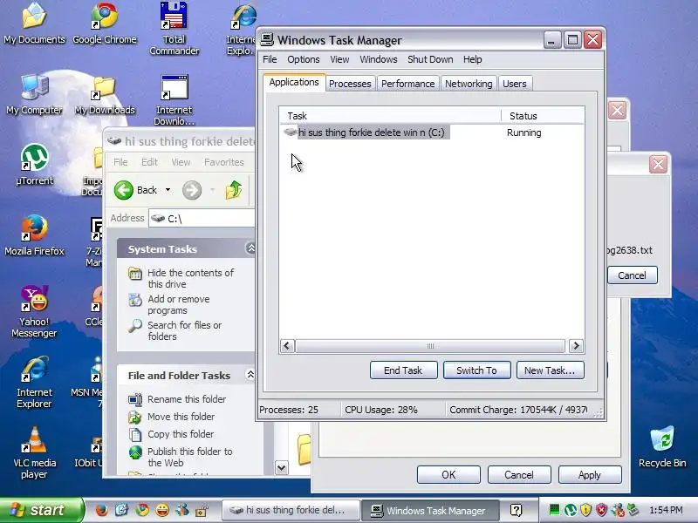
Task: Open Google Chrome desktop shortcut
Action: coord(105,24)
